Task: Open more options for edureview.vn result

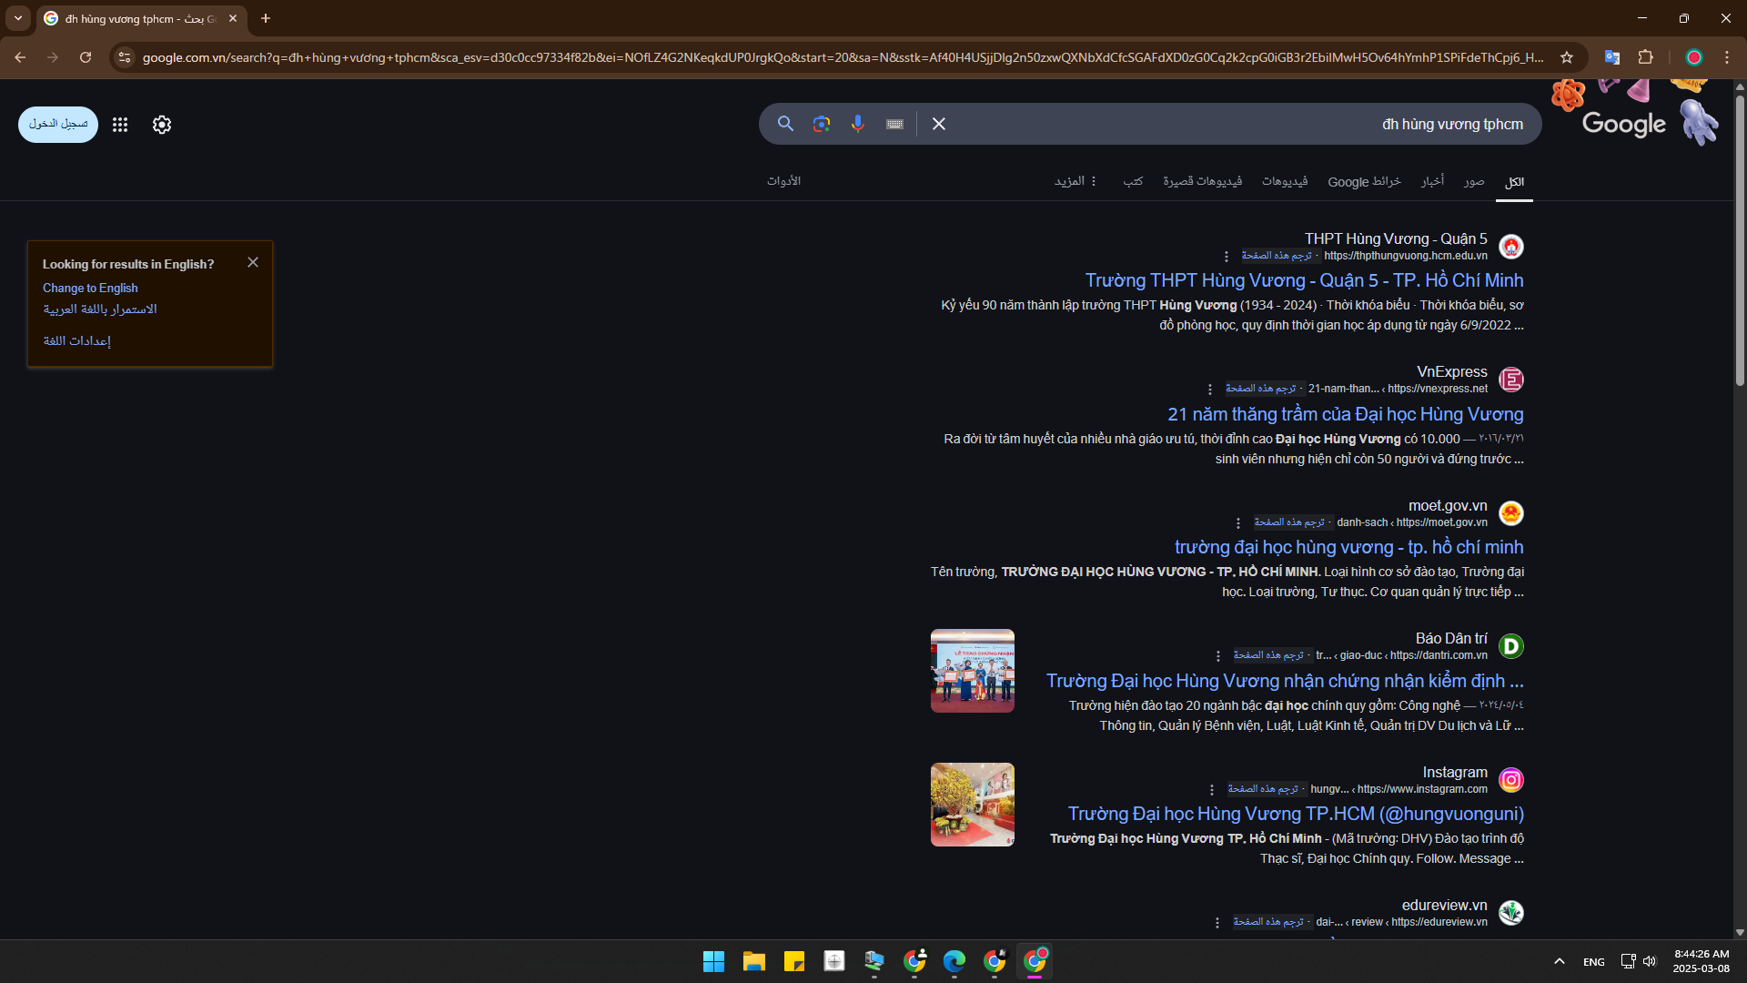Action: pyautogui.click(x=1217, y=923)
